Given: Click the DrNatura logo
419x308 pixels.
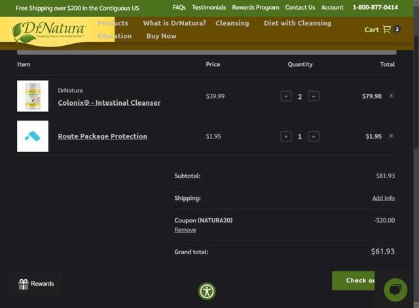Looking at the screenshot, I should click(x=50, y=32).
